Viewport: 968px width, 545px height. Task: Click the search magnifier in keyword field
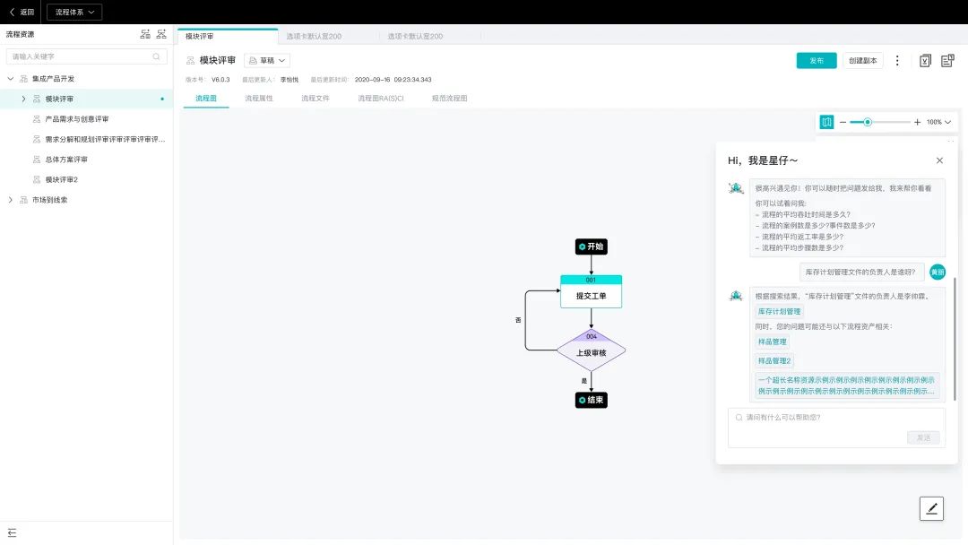pyautogui.click(x=156, y=56)
